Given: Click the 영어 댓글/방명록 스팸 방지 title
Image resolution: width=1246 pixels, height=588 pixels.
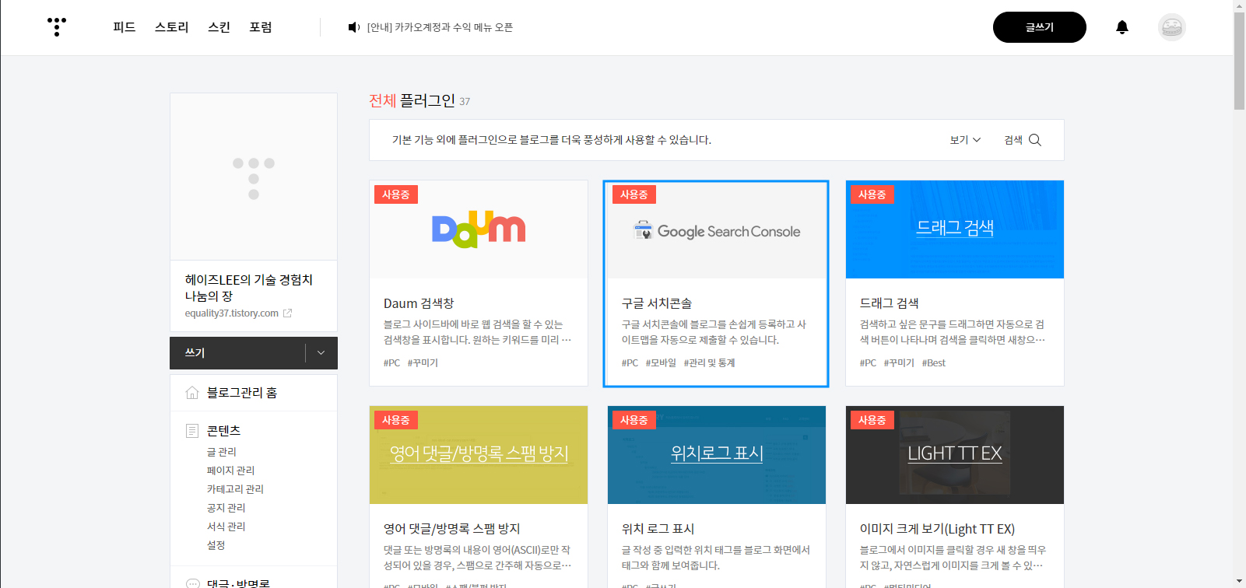Looking at the screenshot, I should click(451, 529).
